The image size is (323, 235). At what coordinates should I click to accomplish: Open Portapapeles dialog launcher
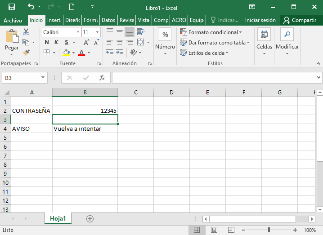(36, 64)
